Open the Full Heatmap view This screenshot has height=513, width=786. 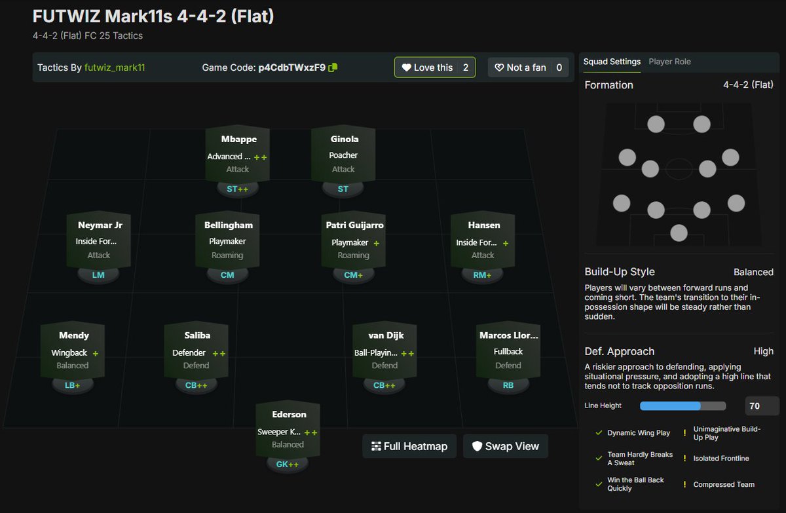coord(409,446)
